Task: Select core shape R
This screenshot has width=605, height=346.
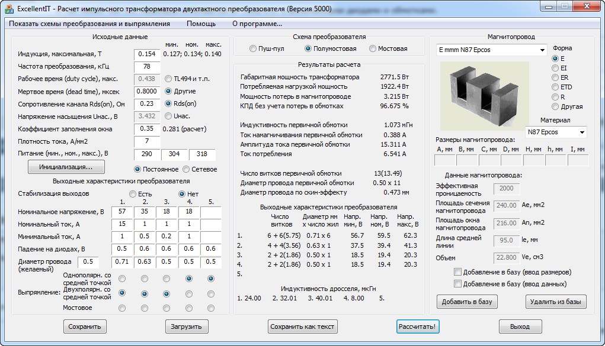Action: (x=555, y=97)
